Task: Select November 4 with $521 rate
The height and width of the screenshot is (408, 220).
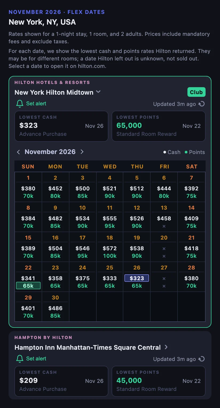Action: point(110,187)
